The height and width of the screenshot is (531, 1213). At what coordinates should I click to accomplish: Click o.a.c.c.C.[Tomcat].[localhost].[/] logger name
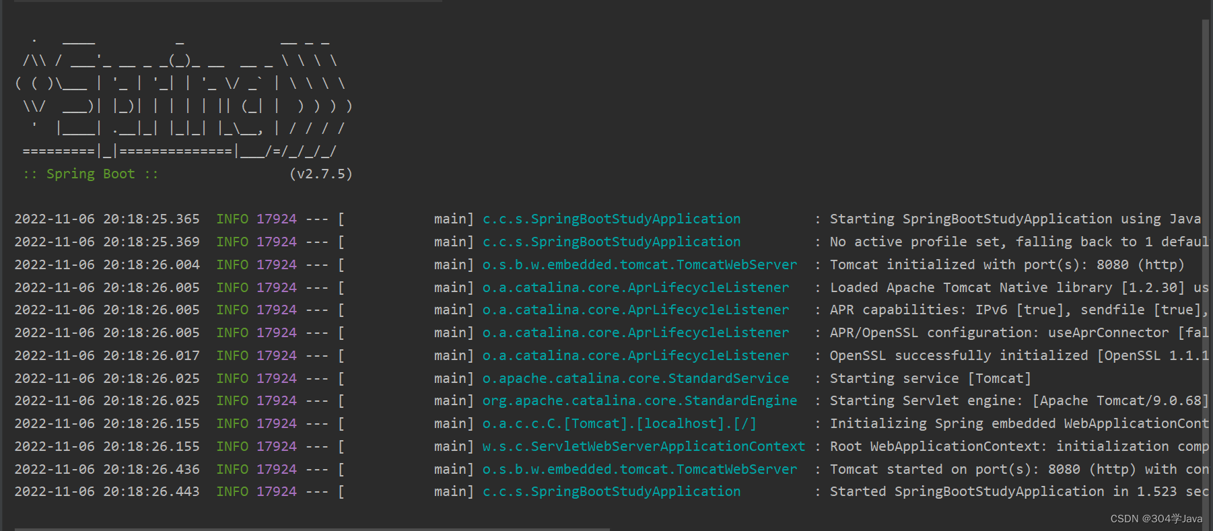click(x=619, y=423)
